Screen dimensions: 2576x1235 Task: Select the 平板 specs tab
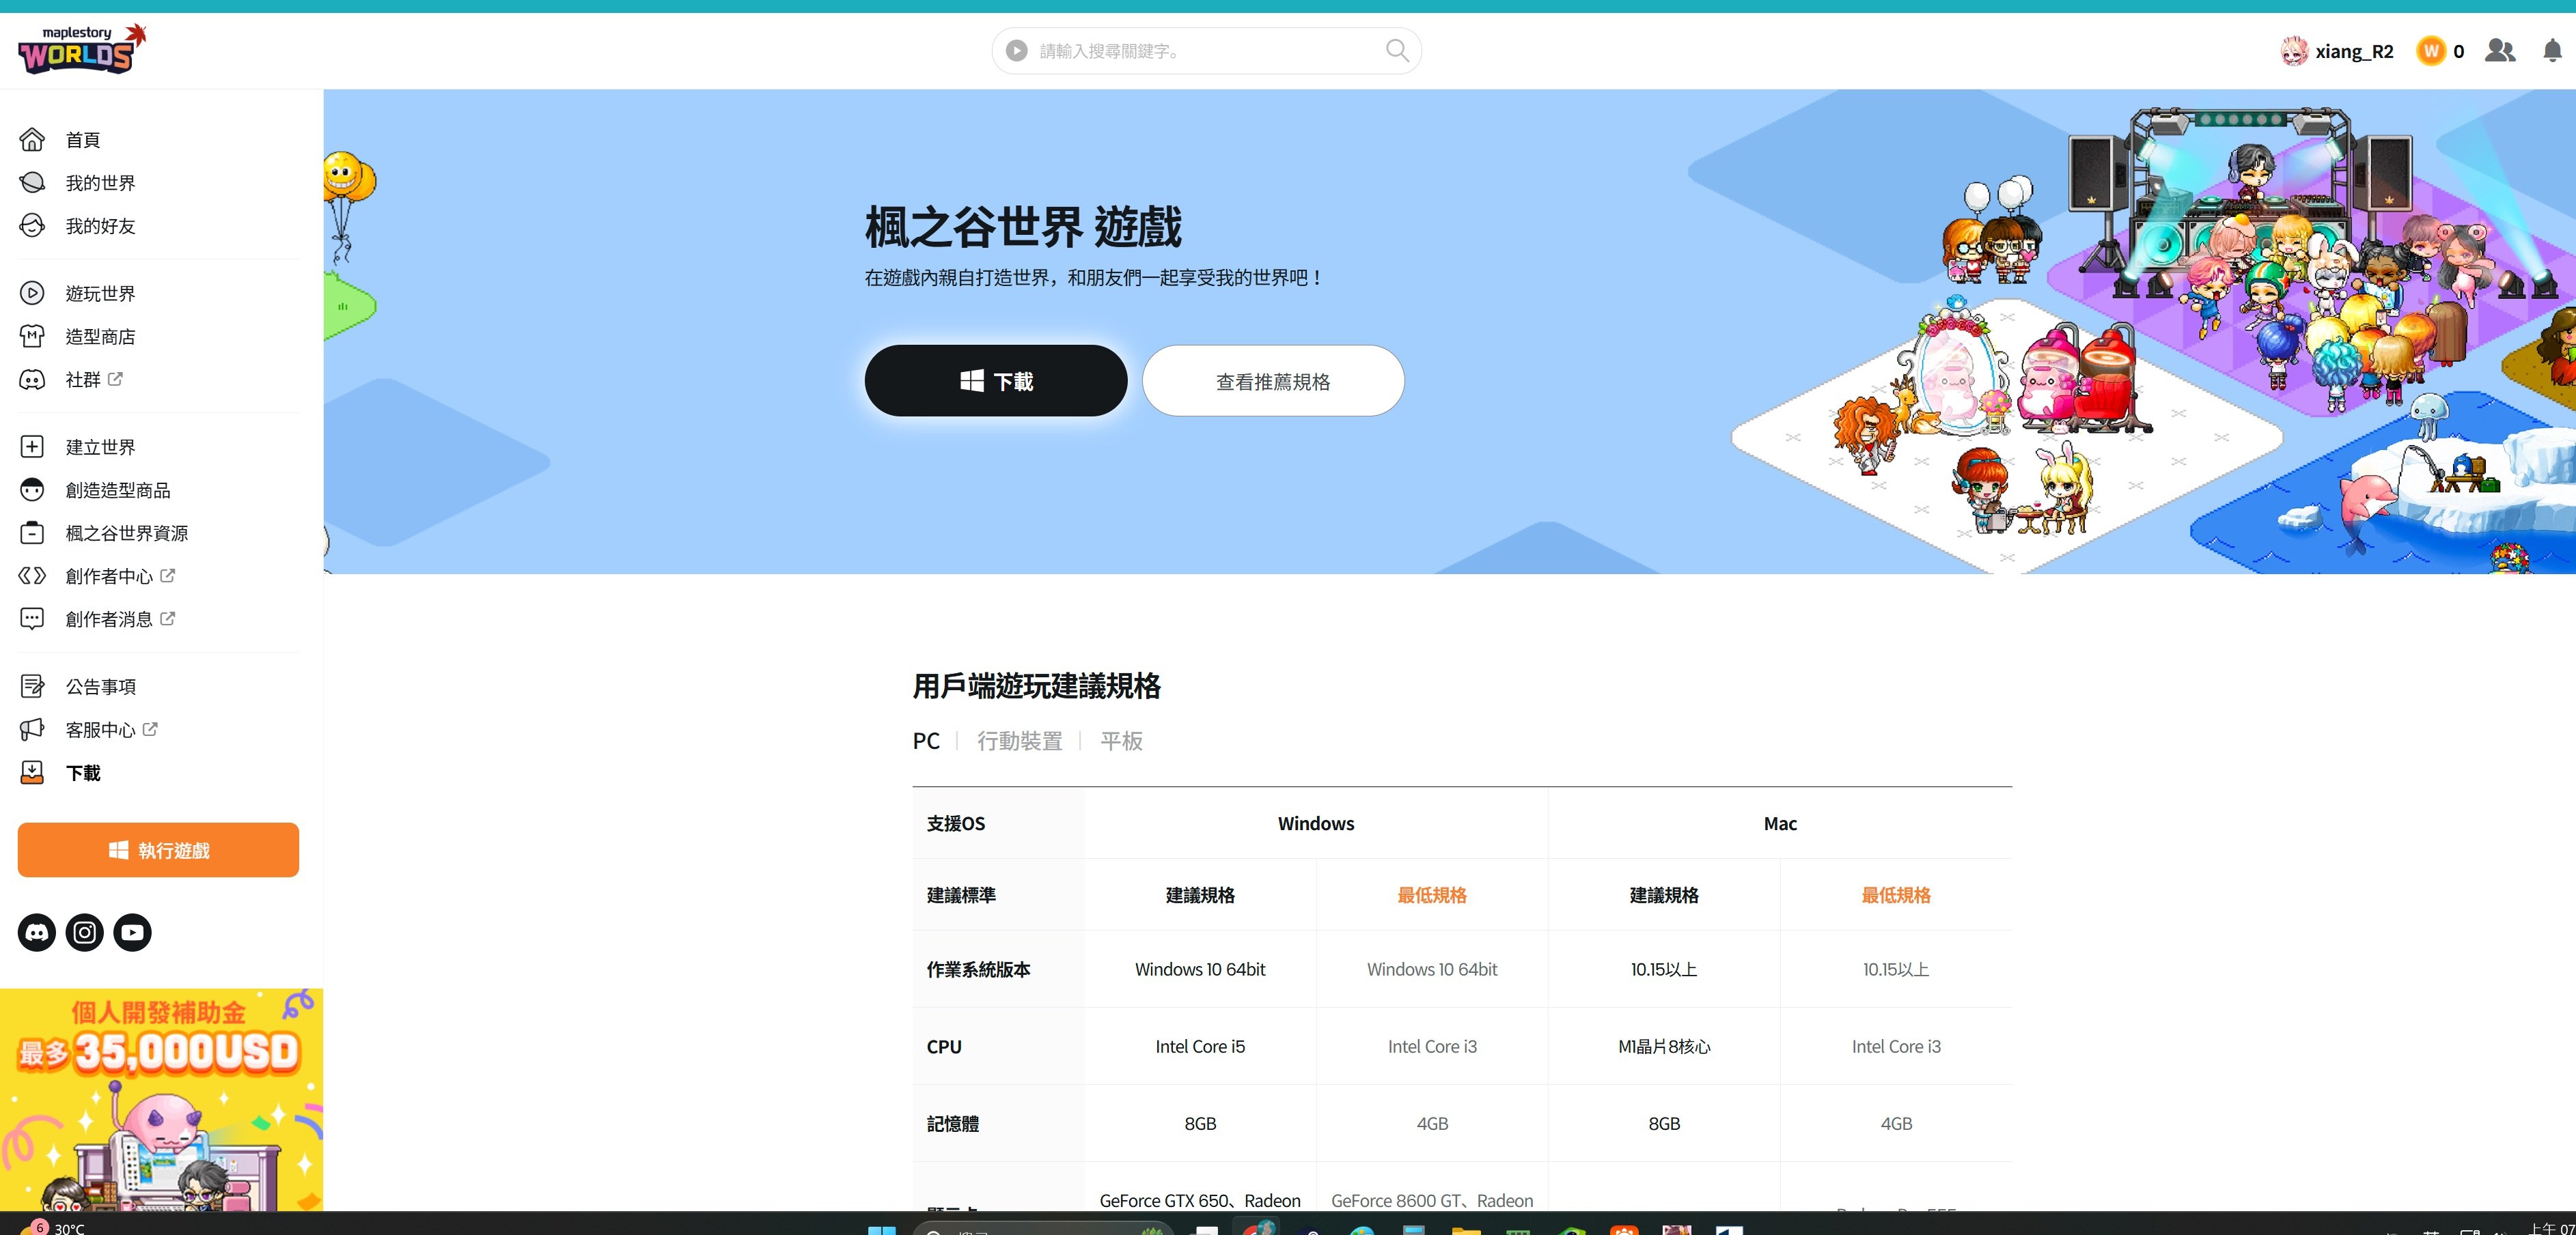pos(1121,741)
